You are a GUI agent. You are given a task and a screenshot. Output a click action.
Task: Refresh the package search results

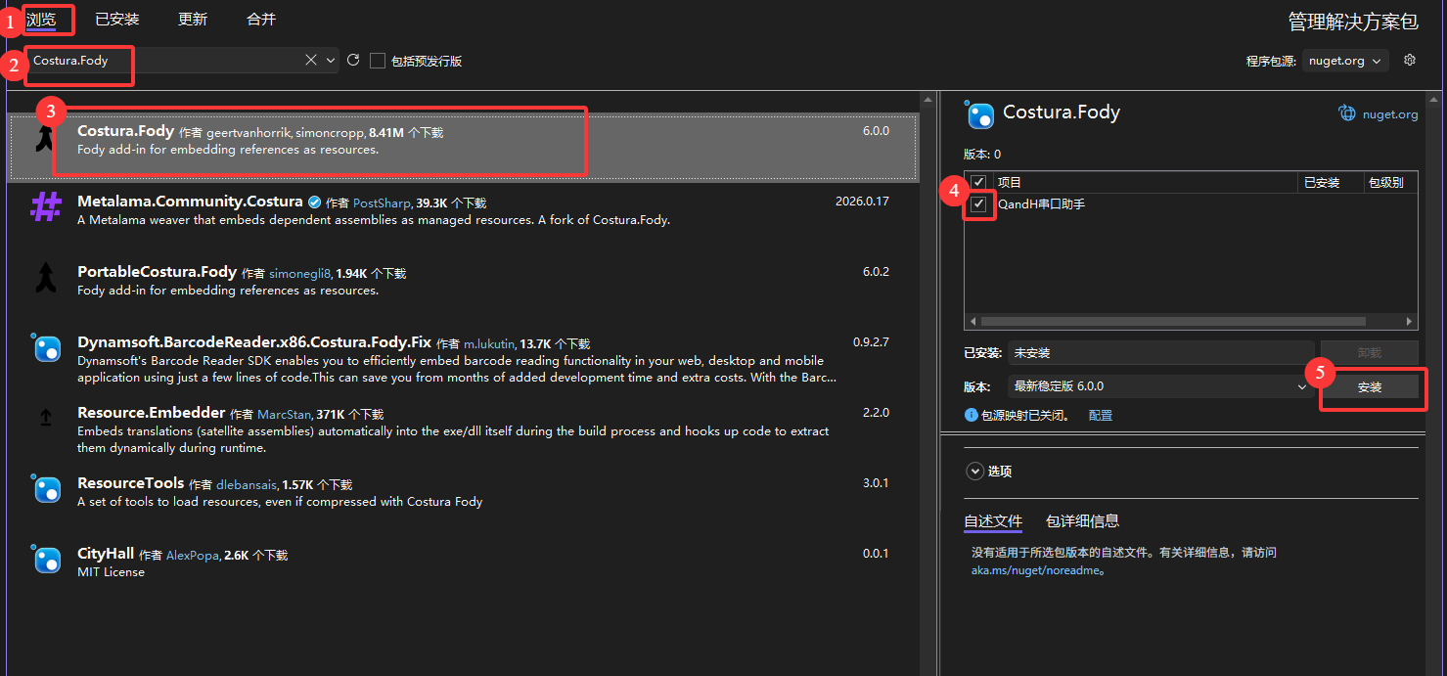click(353, 60)
